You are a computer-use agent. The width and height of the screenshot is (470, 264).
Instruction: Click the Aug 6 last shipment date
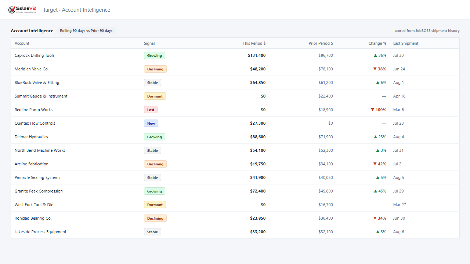click(x=398, y=232)
